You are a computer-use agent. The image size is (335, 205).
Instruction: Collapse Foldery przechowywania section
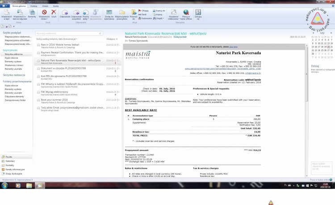point(17,81)
